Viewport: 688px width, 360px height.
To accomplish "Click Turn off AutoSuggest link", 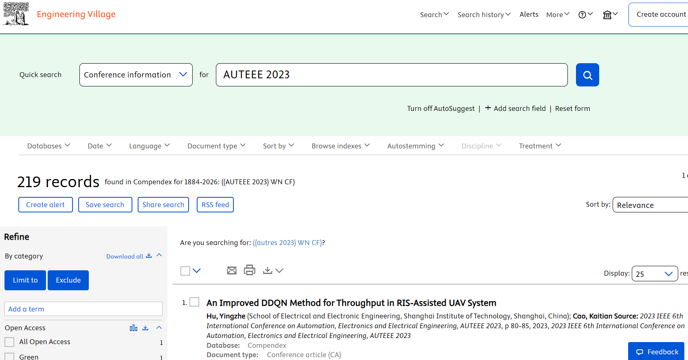I will tap(441, 108).
